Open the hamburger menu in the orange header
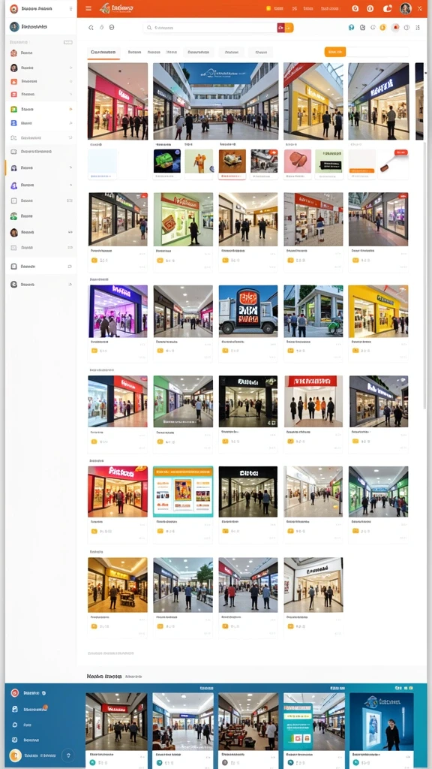Screen dimensions: 432x769 pos(88,8)
